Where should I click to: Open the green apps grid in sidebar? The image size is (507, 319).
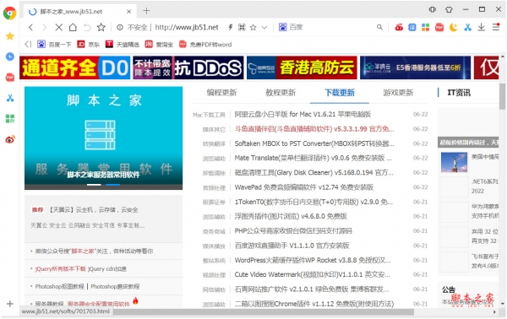click(x=10, y=118)
